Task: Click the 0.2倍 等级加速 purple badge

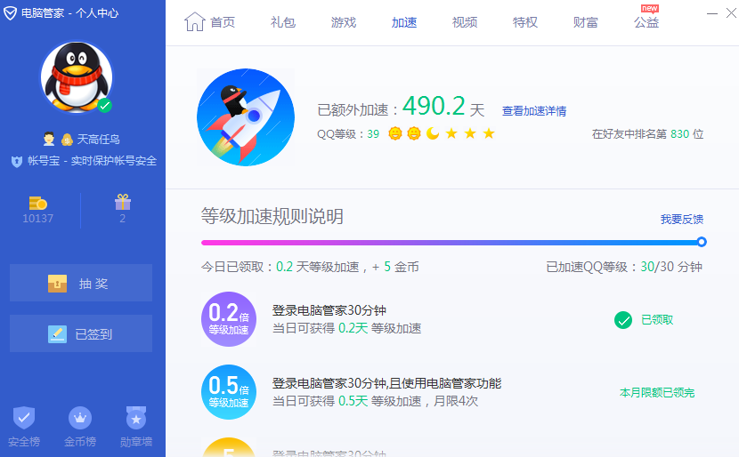Action: [229, 319]
